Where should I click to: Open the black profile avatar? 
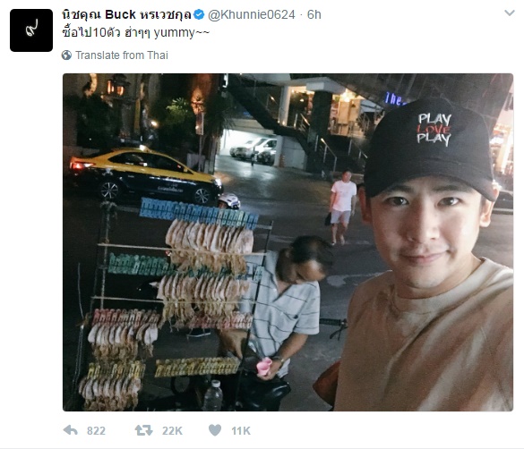pyautogui.click(x=31, y=30)
